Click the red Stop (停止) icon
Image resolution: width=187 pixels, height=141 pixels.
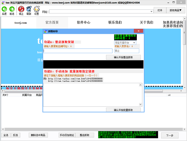[x=21, y=9]
